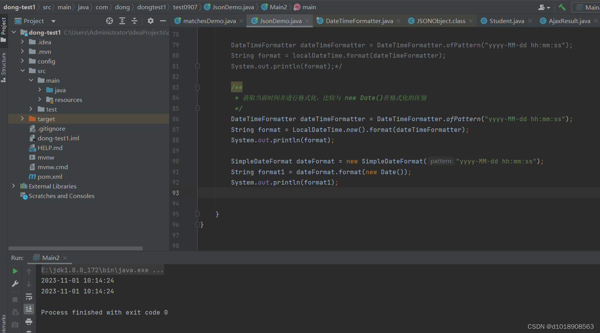The image size is (600, 333).
Task: Open the Structure tool window tab
Action: [x=3, y=67]
